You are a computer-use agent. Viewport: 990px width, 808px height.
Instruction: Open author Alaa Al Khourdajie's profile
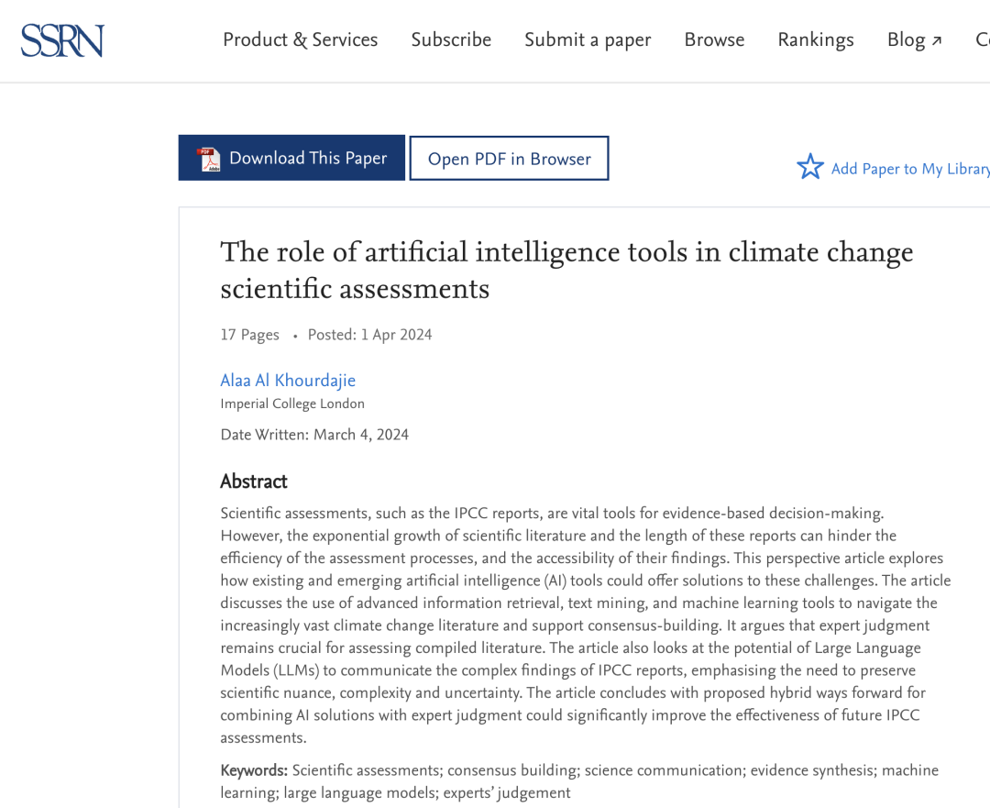click(x=288, y=381)
